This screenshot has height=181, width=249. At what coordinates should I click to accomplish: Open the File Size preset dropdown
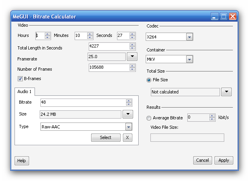[x=227, y=92]
